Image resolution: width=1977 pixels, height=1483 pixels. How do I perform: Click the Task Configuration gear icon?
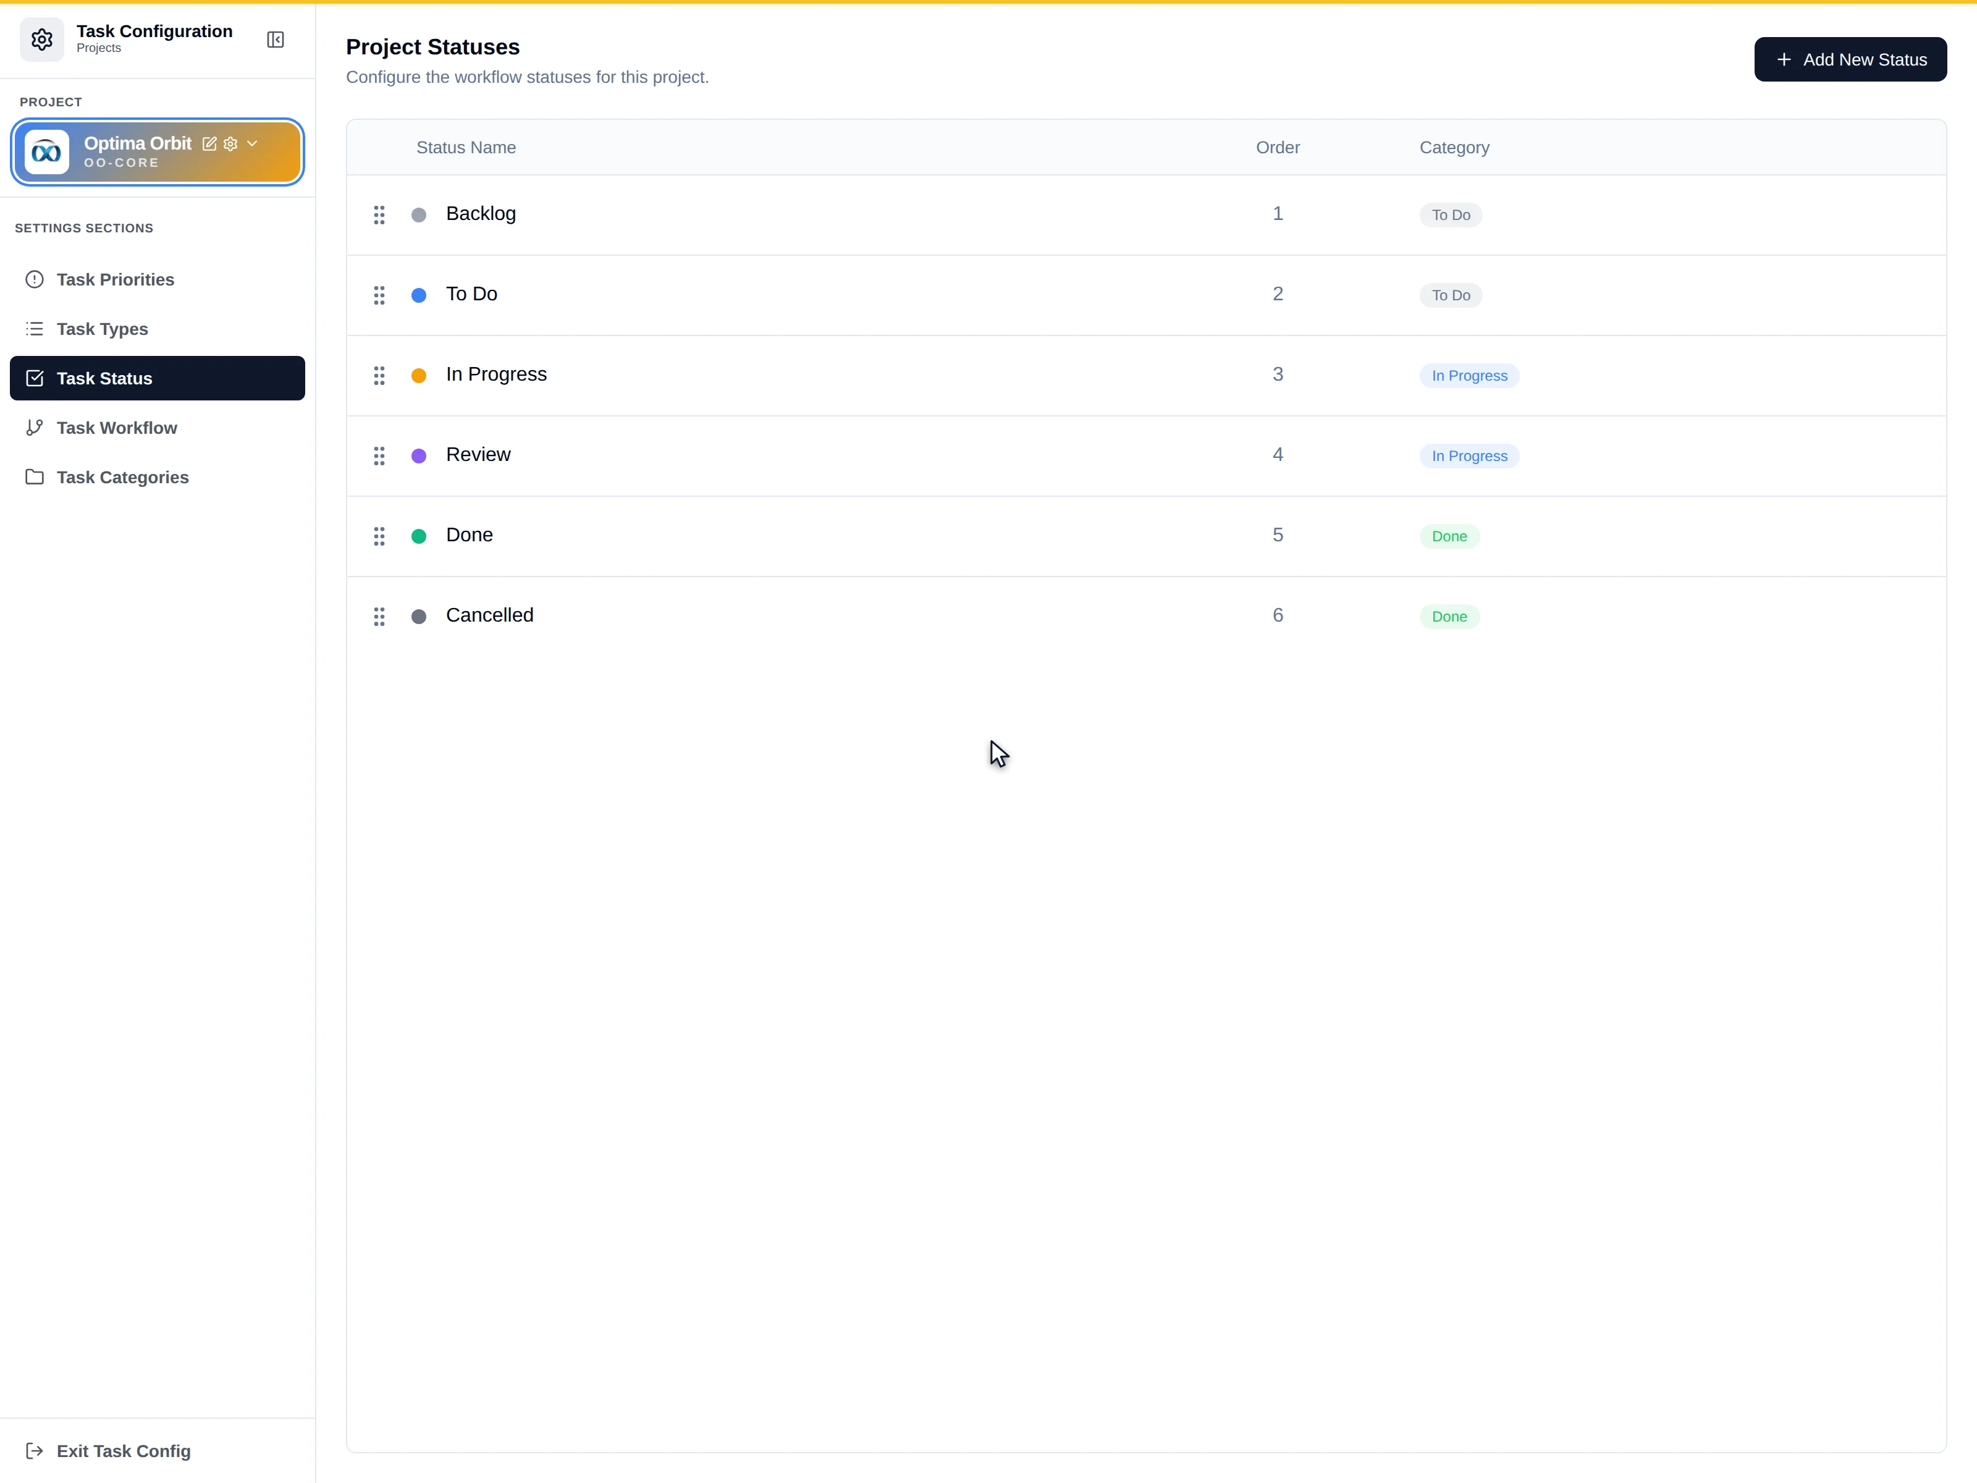coord(42,40)
